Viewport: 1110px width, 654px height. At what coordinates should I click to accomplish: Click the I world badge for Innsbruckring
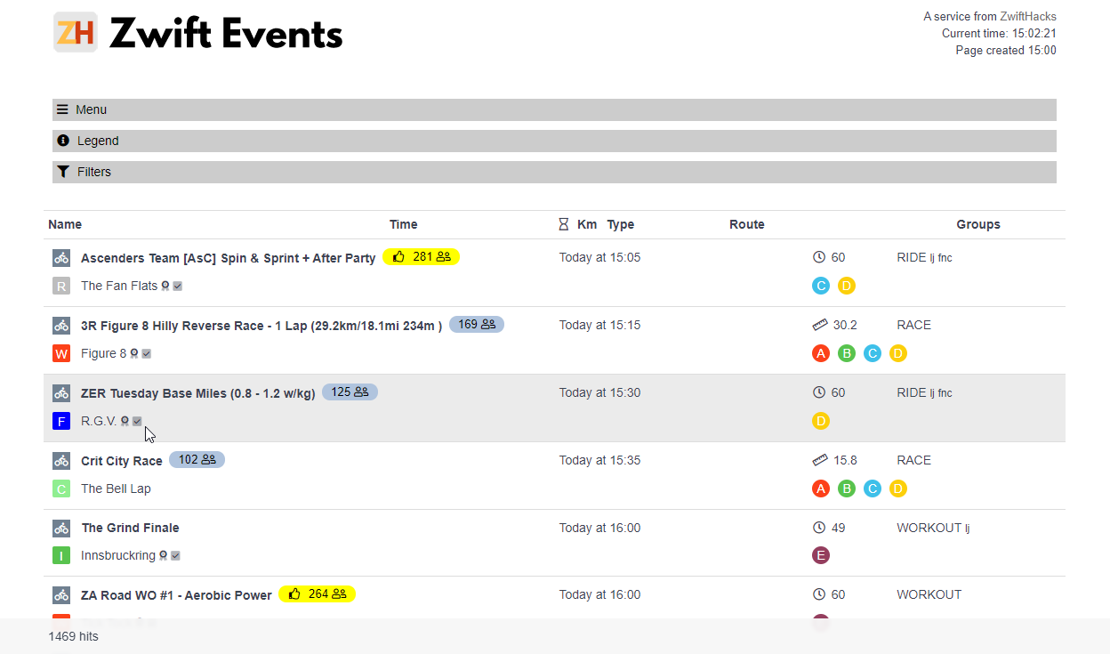[x=61, y=556]
